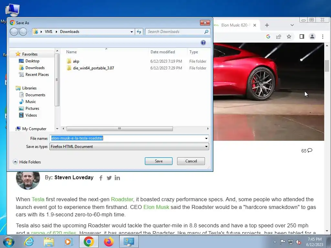Click the Share page icon in Chrome
Viewport: 331px width, 248px height.
click(279, 36)
